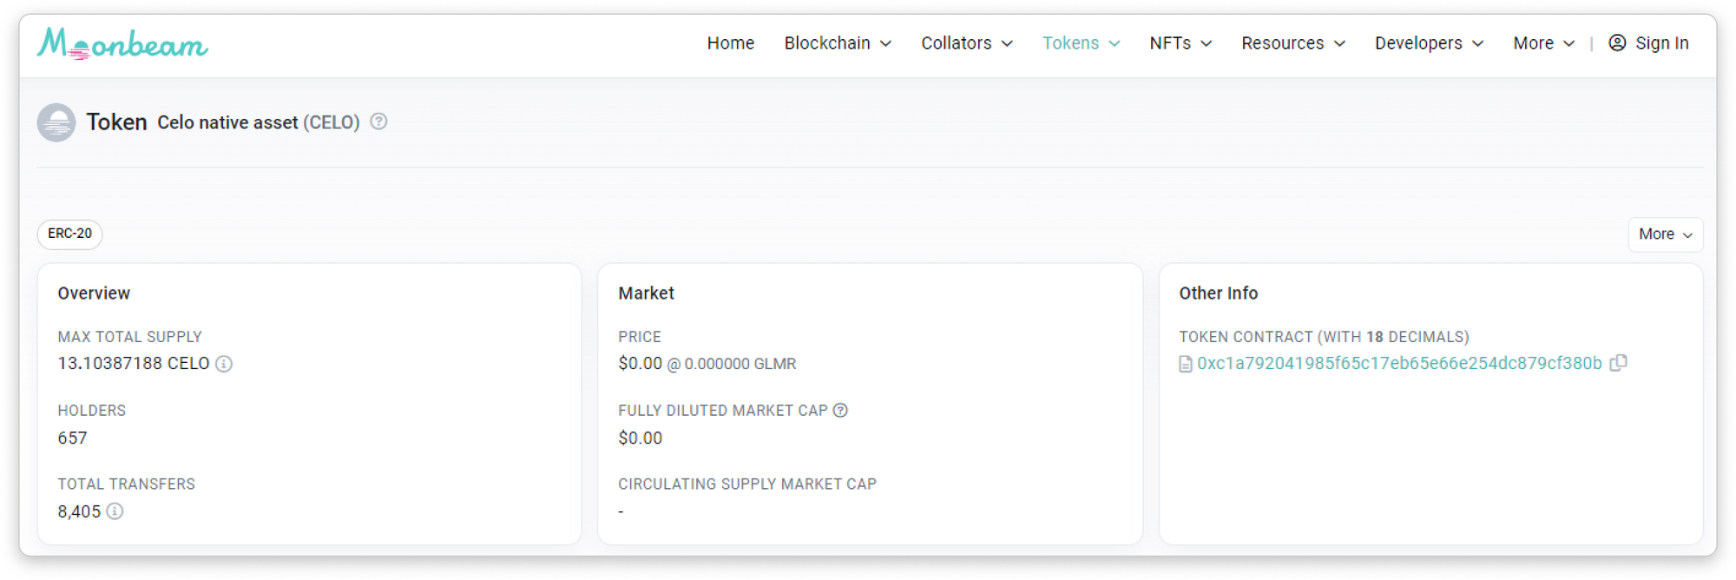Image resolution: width=1736 pixels, height=580 pixels.
Task: Expand the Resources menu
Action: (x=1292, y=43)
